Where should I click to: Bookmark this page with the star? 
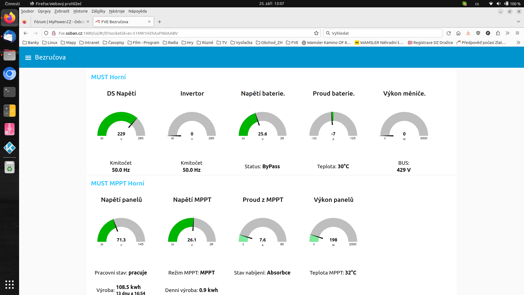pyautogui.click(x=316, y=33)
